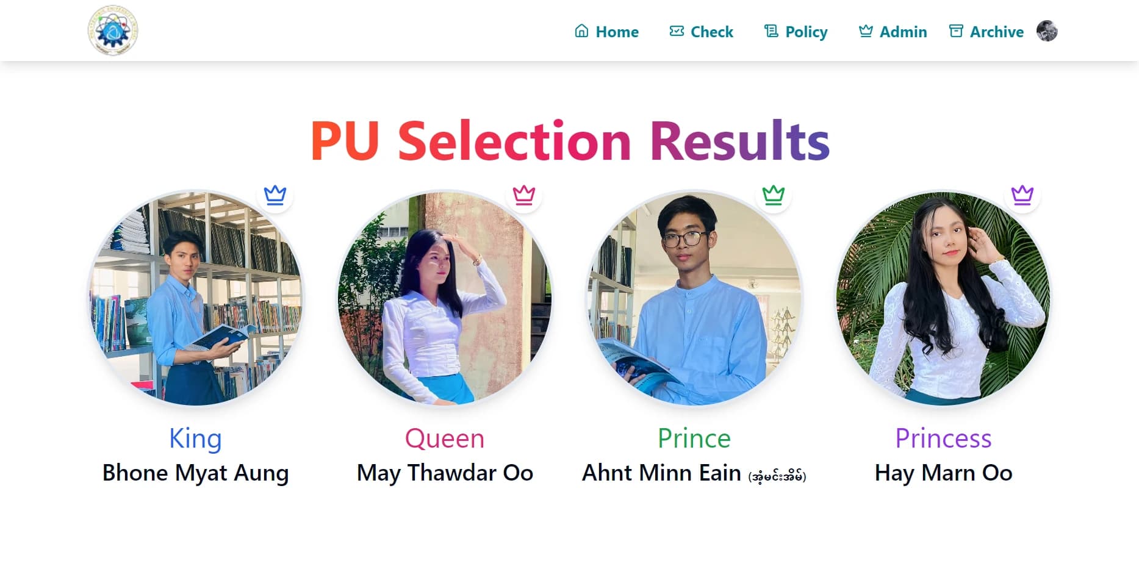Click the Prince name Ahnt Minn Eain
1139x569 pixels.
(x=662, y=473)
